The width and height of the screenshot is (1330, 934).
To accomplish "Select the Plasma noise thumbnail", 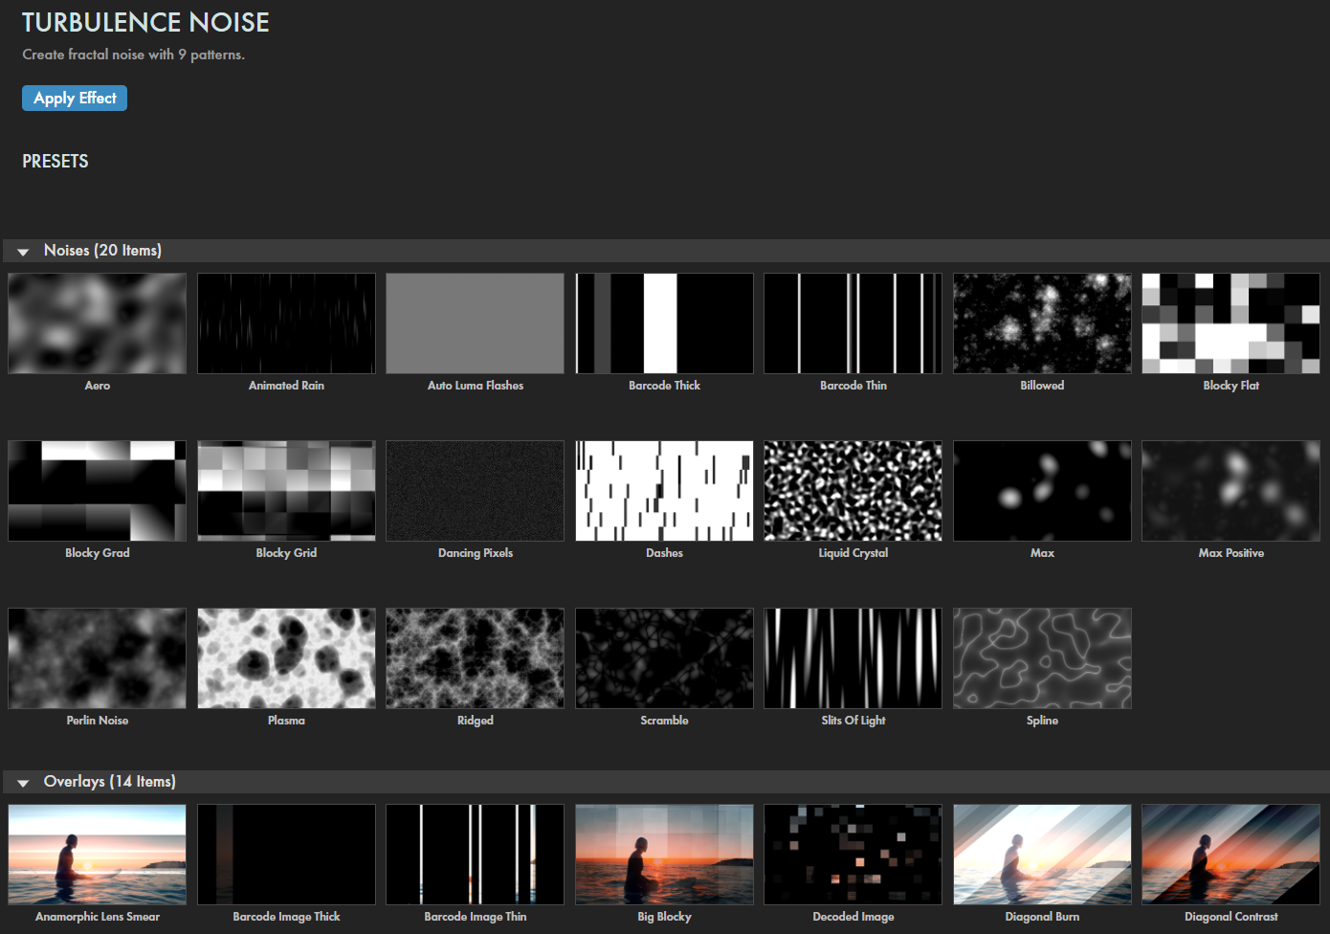I will point(286,658).
